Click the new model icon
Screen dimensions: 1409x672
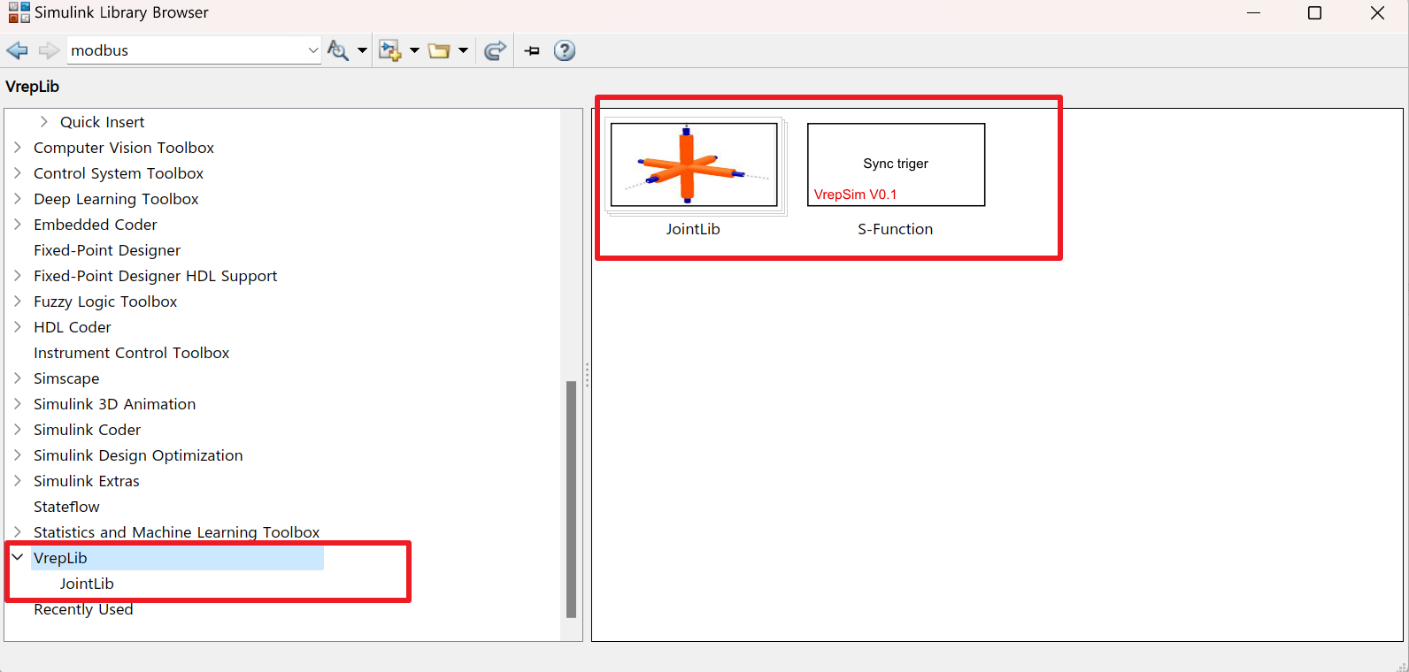(389, 50)
